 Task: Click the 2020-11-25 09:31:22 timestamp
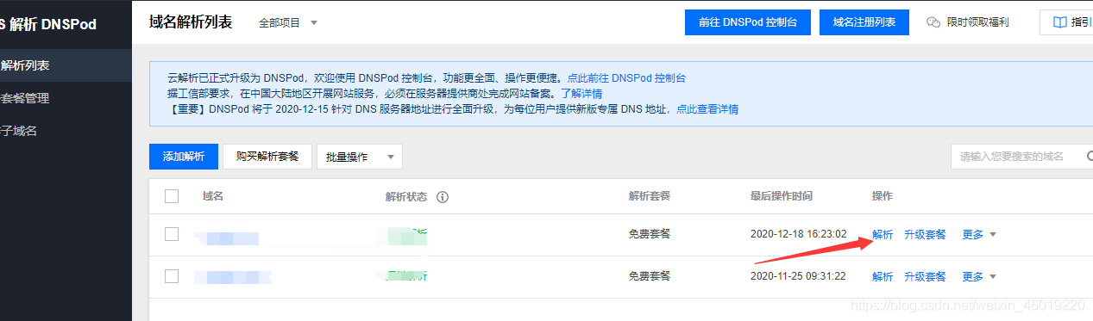[x=798, y=276]
